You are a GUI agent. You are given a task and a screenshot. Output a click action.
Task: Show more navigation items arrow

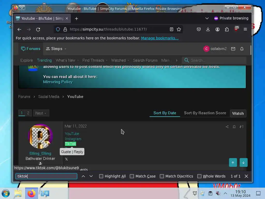(176, 60)
